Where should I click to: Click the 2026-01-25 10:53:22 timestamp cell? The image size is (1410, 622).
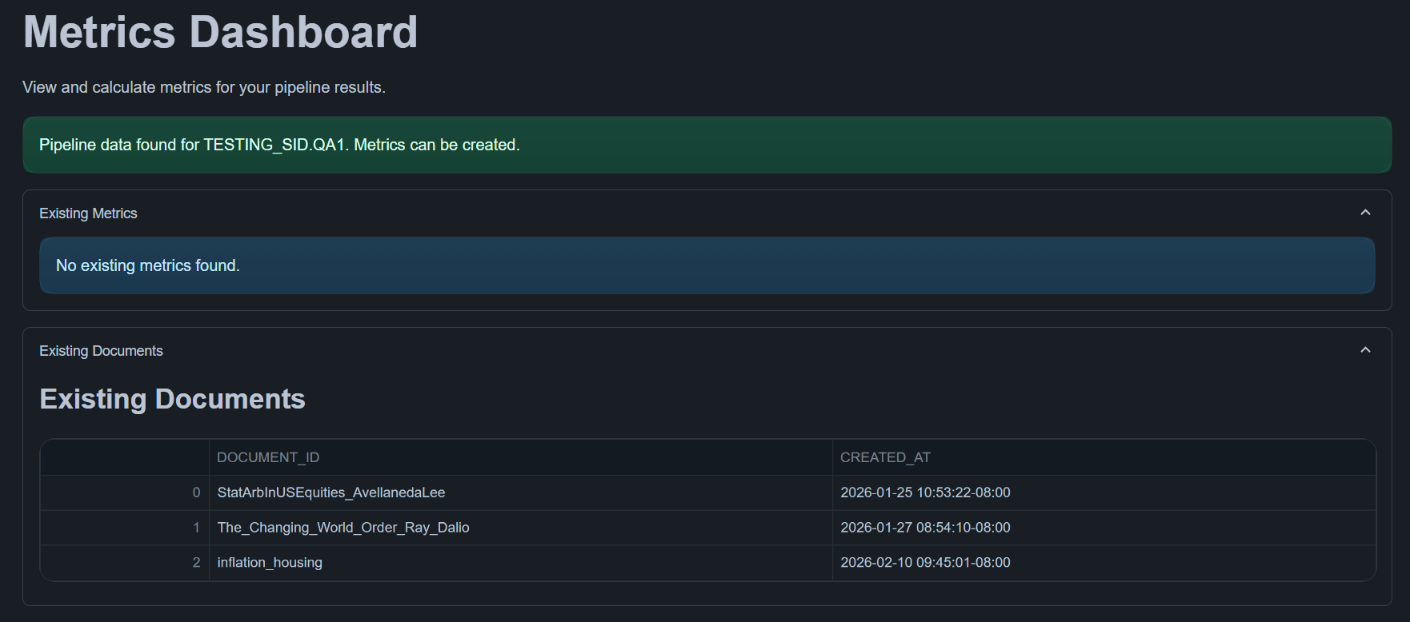(925, 492)
